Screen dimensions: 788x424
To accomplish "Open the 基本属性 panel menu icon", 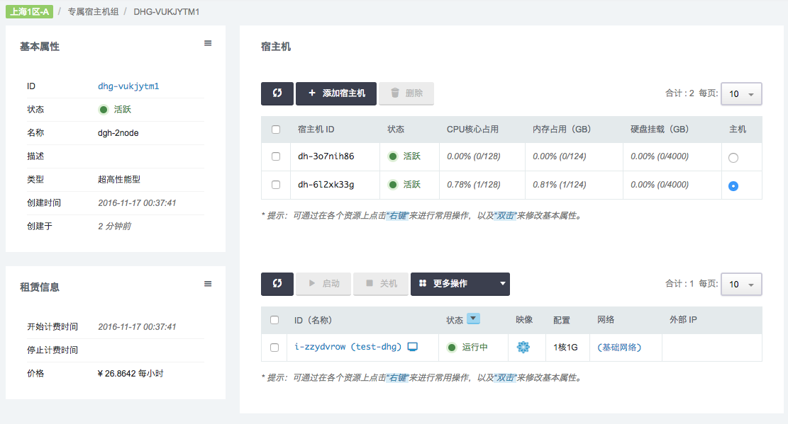I will [208, 43].
